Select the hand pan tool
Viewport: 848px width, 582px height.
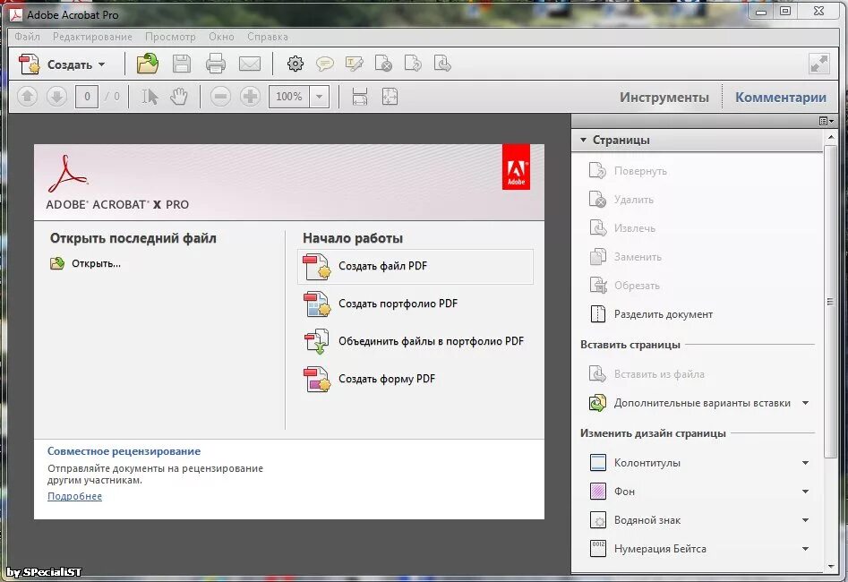tap(179, 97)
